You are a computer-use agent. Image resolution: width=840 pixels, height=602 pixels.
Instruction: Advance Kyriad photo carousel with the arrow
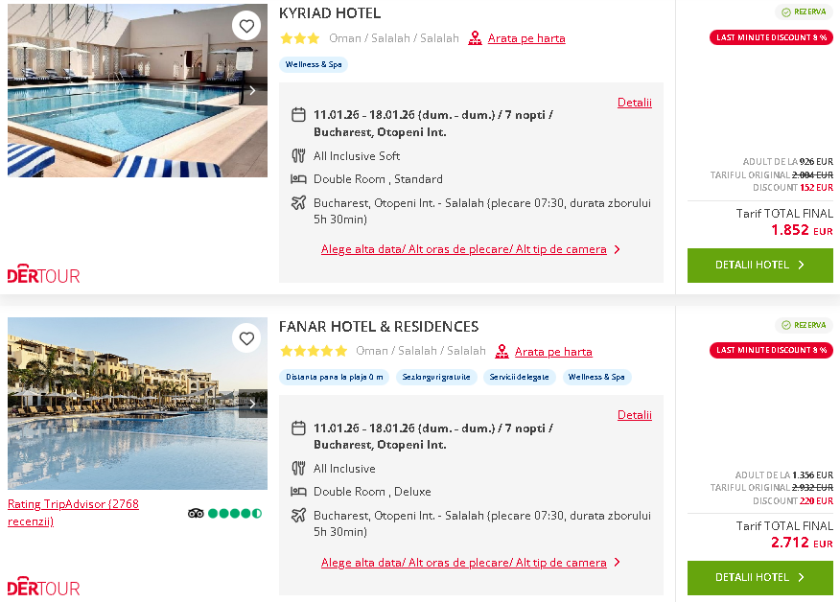[x=252, y=89]
